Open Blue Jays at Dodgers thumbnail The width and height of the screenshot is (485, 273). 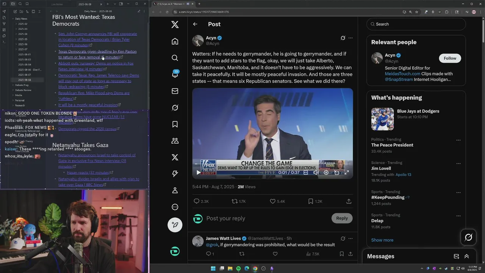coord(382,119)
